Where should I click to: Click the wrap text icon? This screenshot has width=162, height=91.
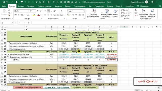pos(62,11)
